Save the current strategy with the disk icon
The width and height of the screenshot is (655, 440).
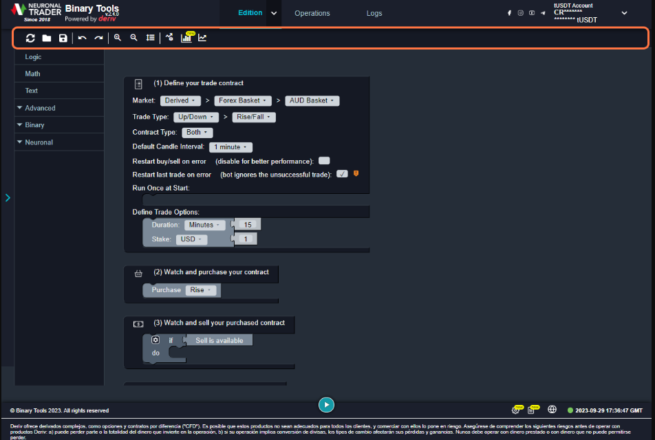point(63,38)
